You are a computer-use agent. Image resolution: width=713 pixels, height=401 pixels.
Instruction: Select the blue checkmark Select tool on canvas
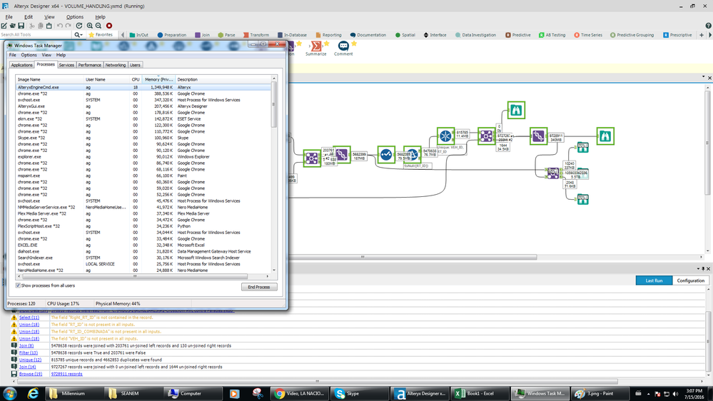(x=386, y=154)
